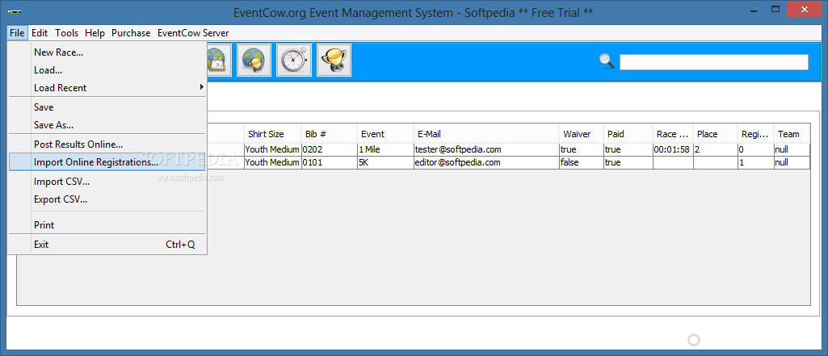Select the editor@softpedia.com cell
Viewport: 828px width, 356px height.
(486, 162)
